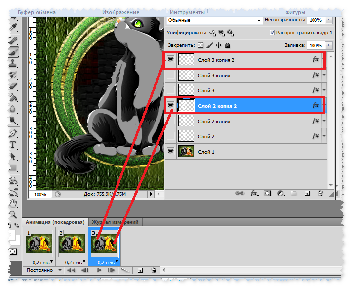Select the Type tool
Image resolution: width=352 pixels, height=289 pixels.
point(13,145)
